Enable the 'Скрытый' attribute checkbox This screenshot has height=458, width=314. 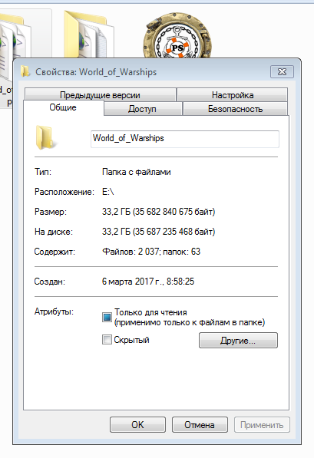107,339
